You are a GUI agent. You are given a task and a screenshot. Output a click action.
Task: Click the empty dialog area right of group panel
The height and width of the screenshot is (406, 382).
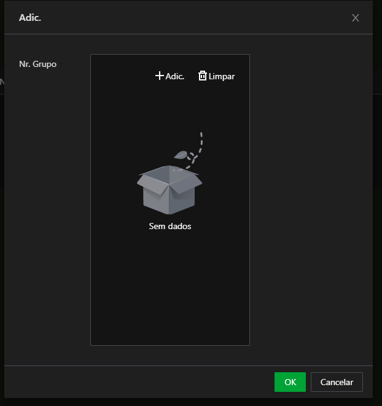310,203
